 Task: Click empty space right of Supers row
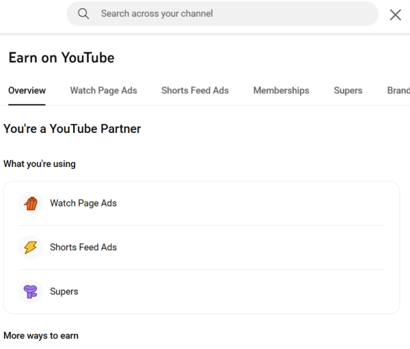point(273,292)
